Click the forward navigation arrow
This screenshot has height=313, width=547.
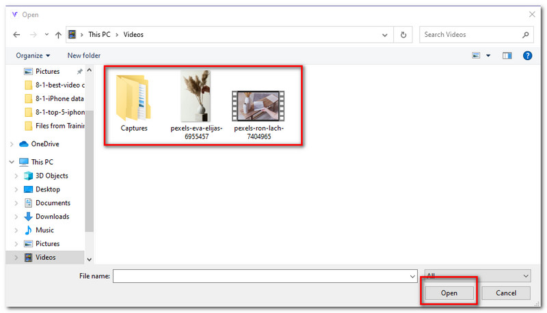[33, 34]
